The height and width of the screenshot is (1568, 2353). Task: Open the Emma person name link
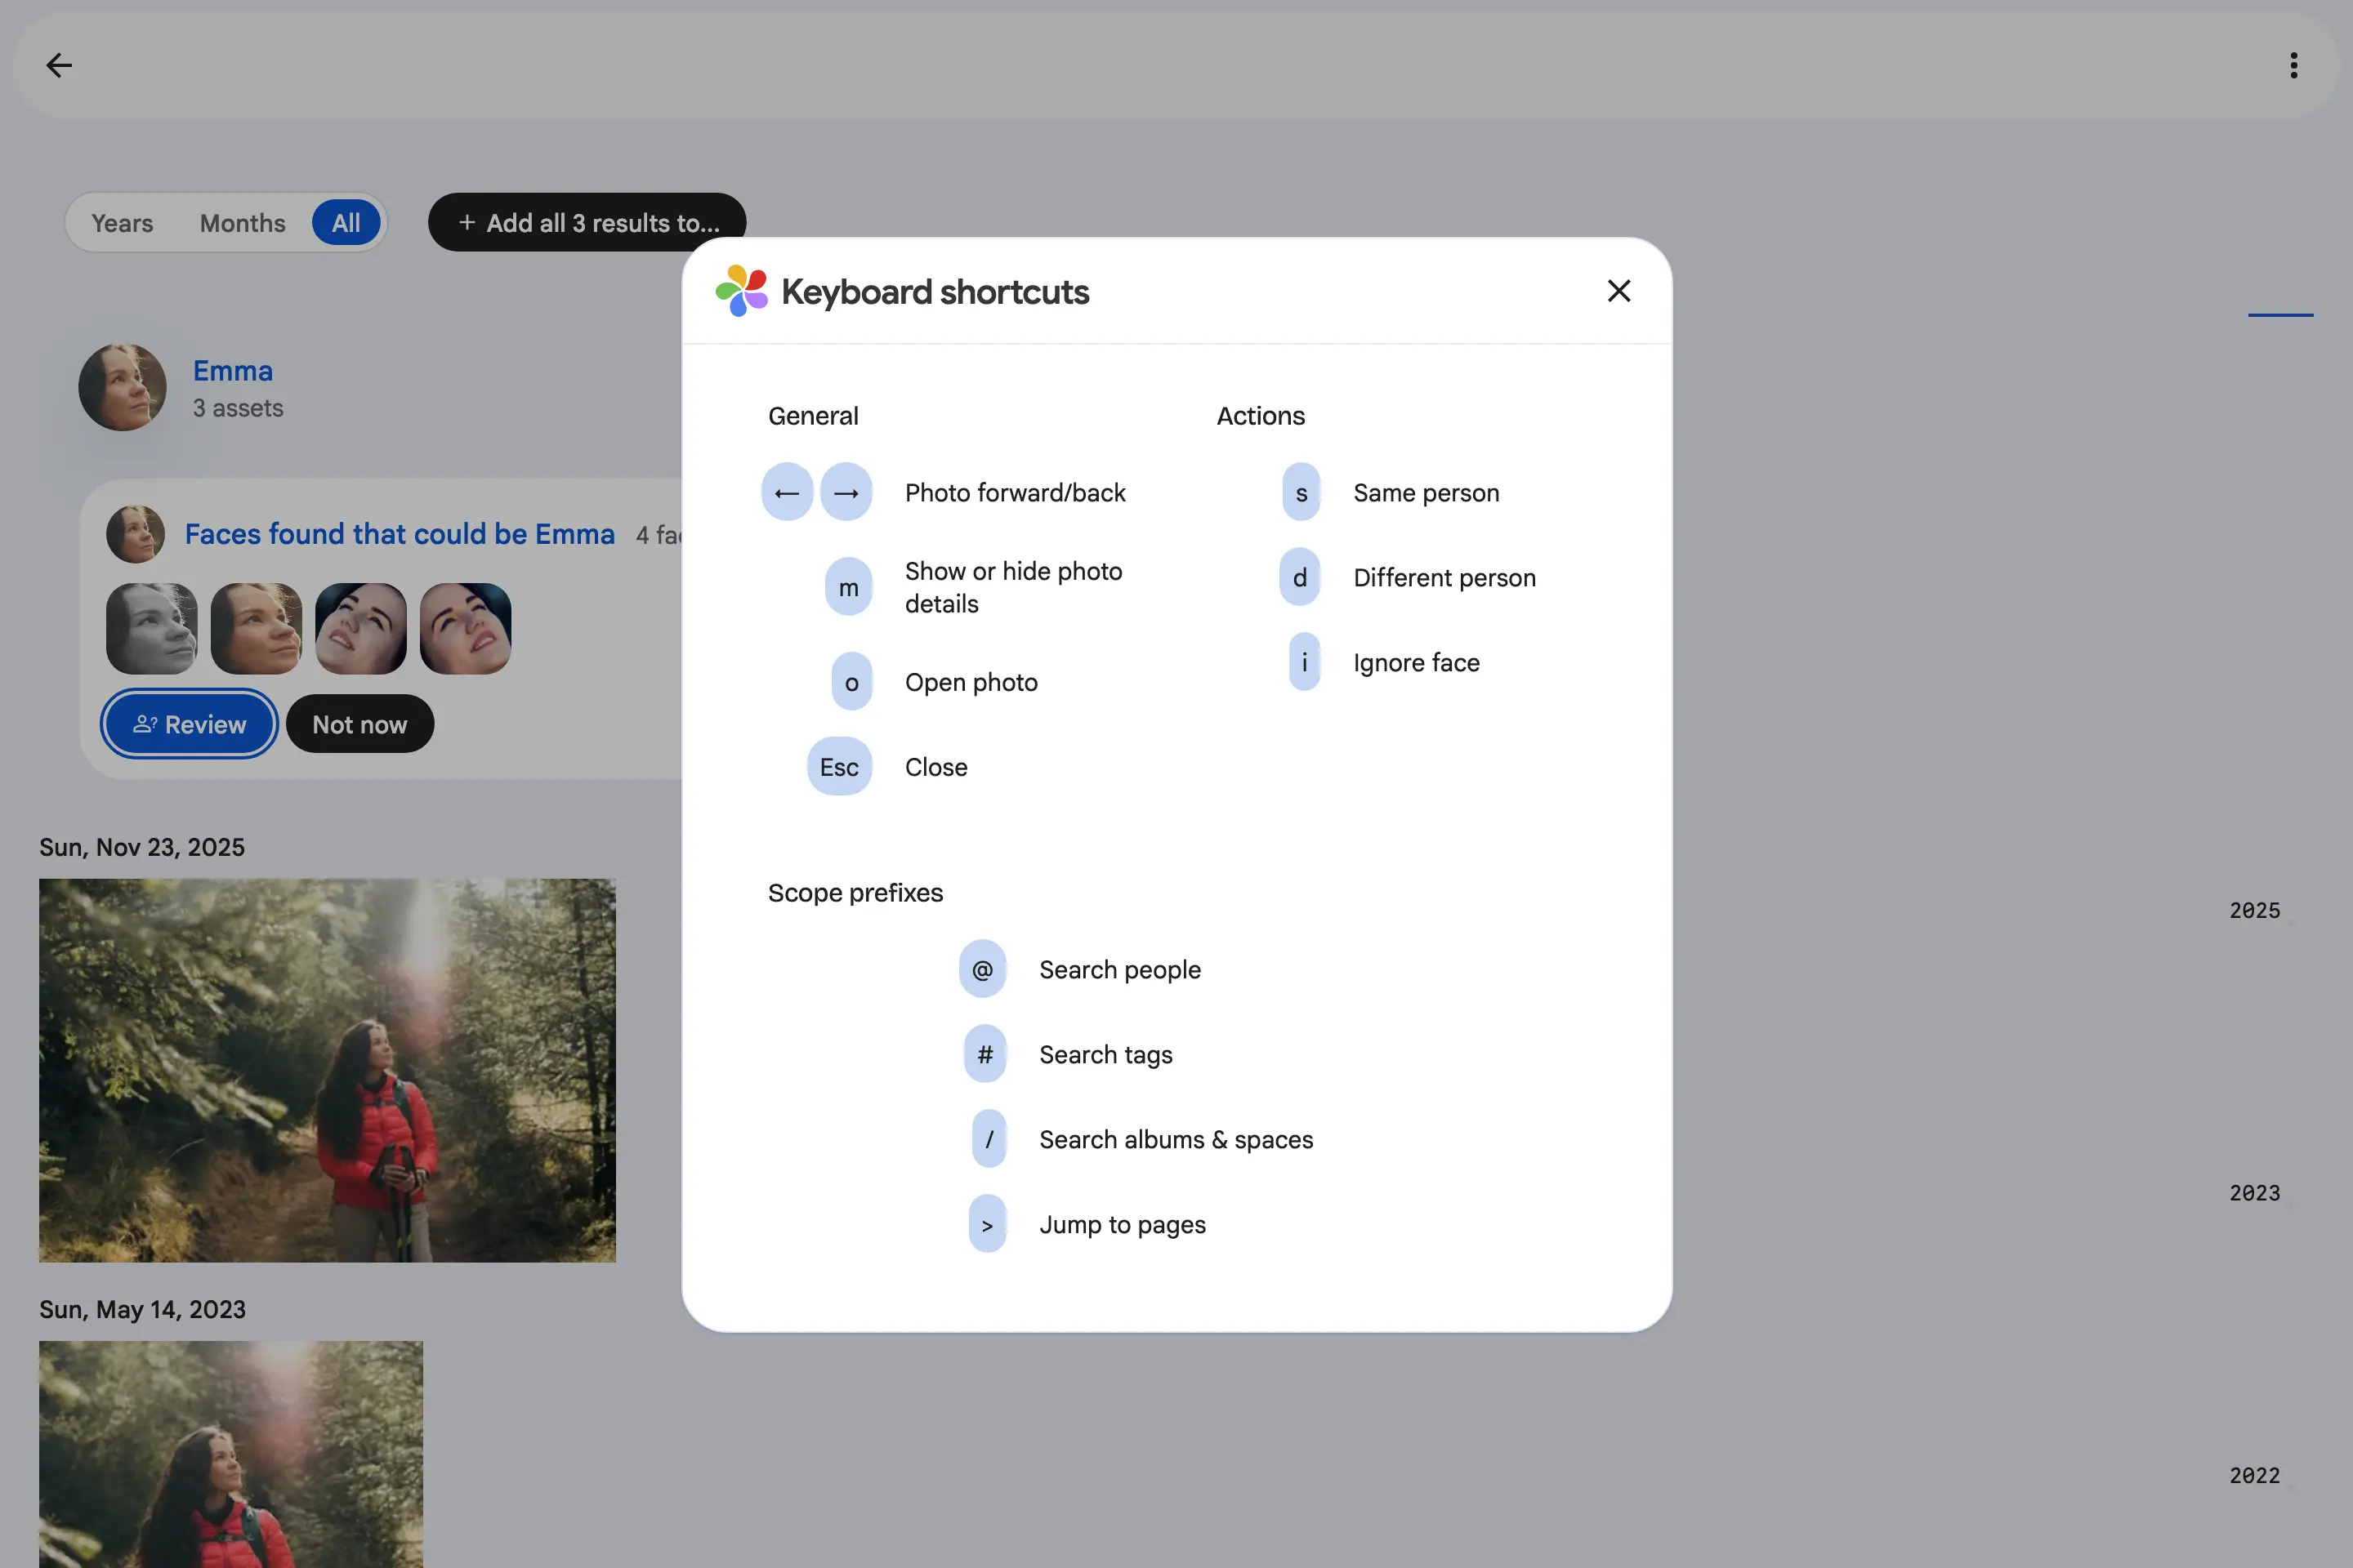[x=233, y=371]
